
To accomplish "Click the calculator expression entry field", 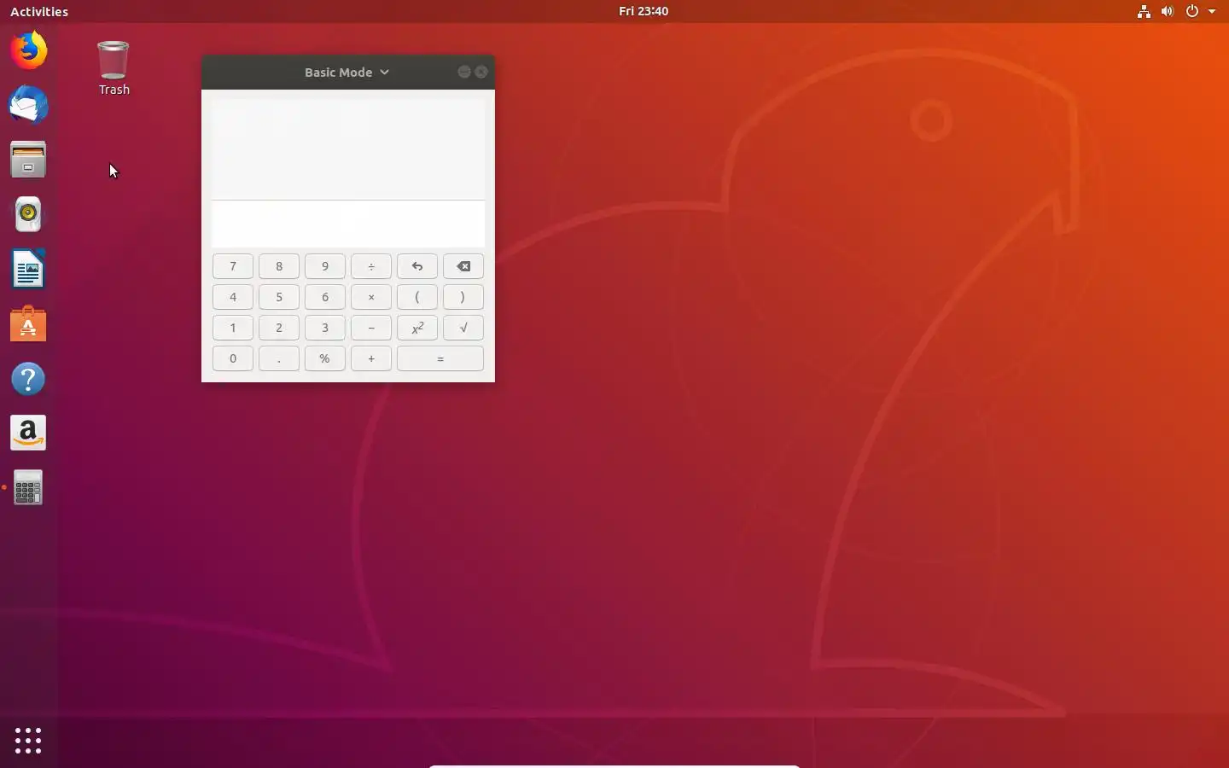I will pyautogui.click(x=348, y=224).
